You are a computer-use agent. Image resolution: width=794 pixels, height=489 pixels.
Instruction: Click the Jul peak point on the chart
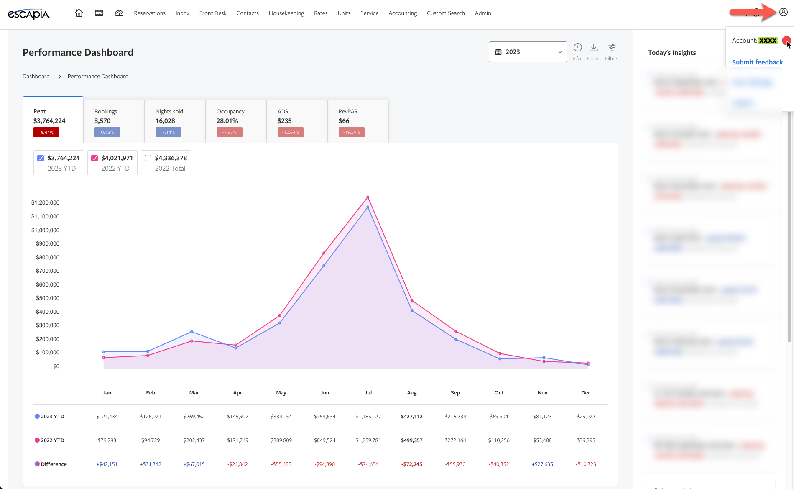tap(368, 197)
